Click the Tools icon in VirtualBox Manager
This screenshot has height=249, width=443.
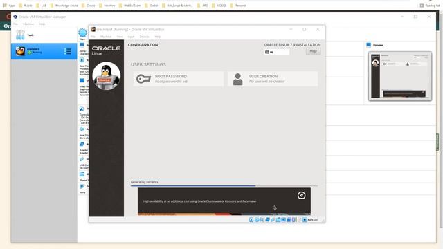20,35
